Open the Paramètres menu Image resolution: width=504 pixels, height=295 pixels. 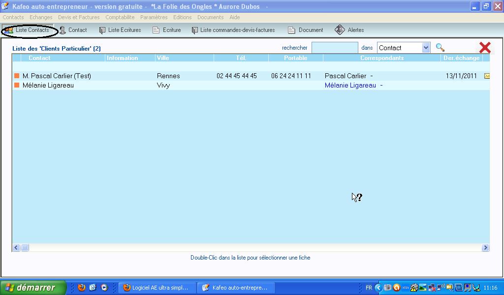[x=154, y=17]
